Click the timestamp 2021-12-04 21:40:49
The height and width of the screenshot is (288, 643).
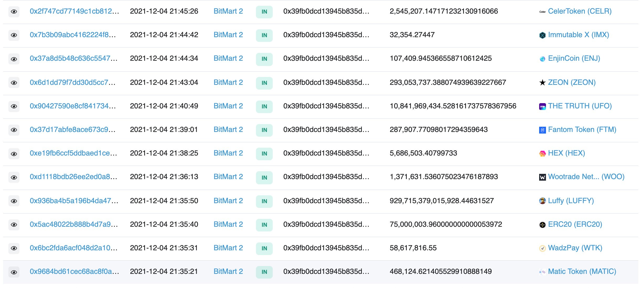[x=164, y=106]
